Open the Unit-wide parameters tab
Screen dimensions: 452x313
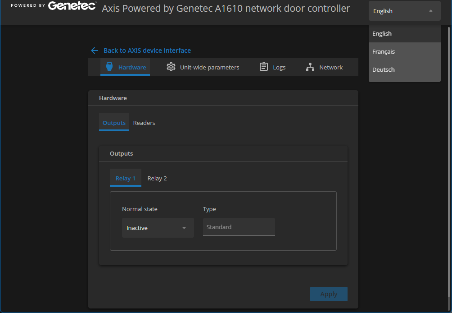[x=203, y=67]
